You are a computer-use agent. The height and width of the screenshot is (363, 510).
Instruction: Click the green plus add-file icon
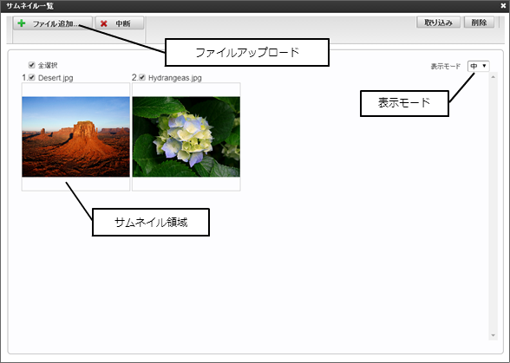click(22, 23)
